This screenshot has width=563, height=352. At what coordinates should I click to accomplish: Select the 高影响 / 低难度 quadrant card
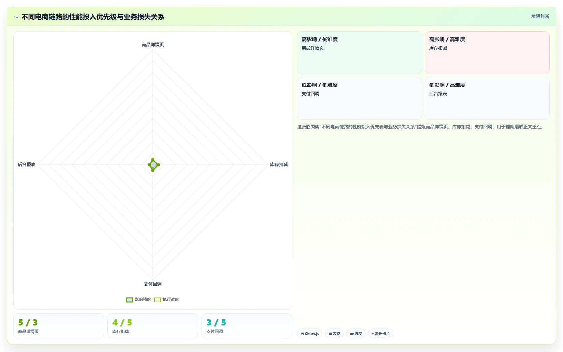click(359, 53)
